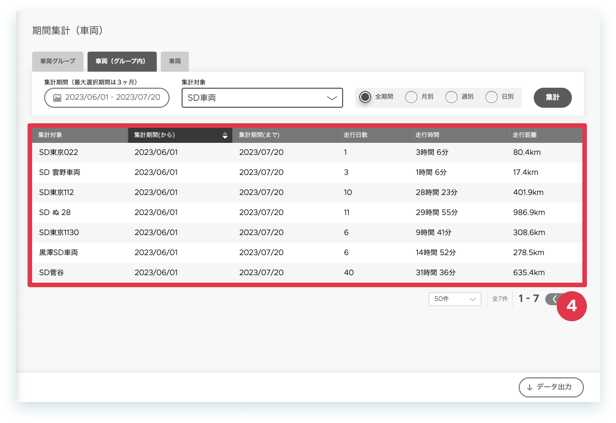This screenshot has width=616, height=423.
Task: Select the SD東京022 row name
Action: pyautogui.click(x=59, y=152)
